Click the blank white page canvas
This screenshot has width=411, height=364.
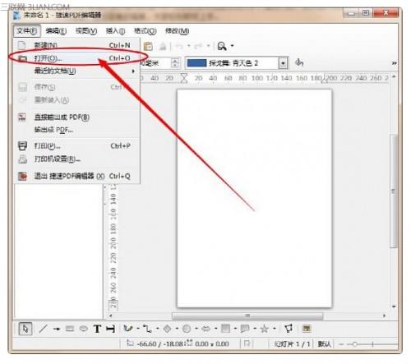[x=255, y=198]
